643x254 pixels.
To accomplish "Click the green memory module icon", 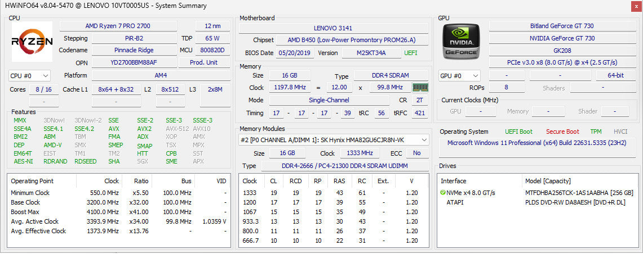I will tap(420, 88).
